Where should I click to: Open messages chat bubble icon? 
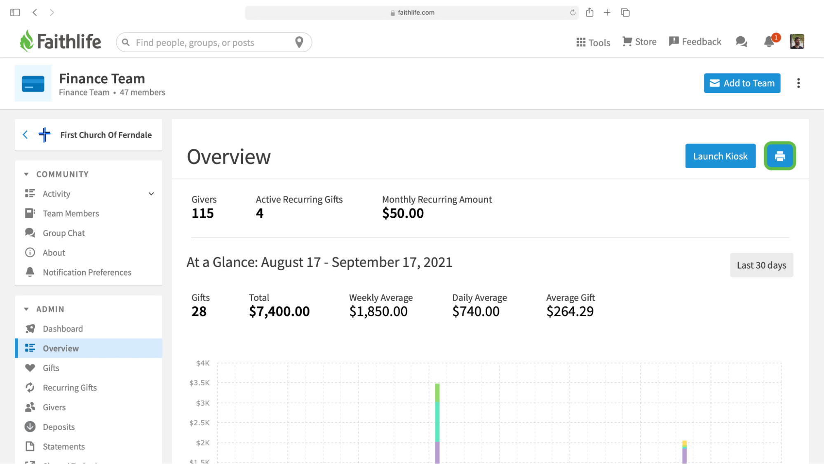pyautogui.click(x=741, y=42)
